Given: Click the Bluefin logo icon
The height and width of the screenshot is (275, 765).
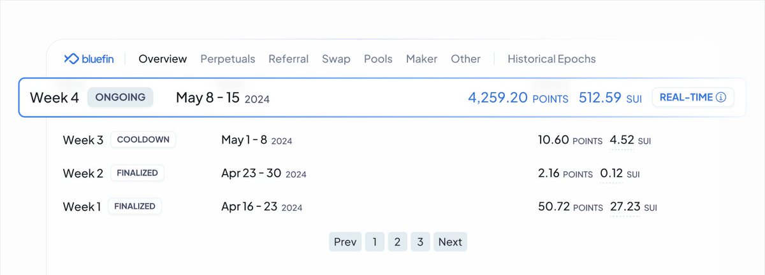Looking at the screenshot, I should [70, 59].
